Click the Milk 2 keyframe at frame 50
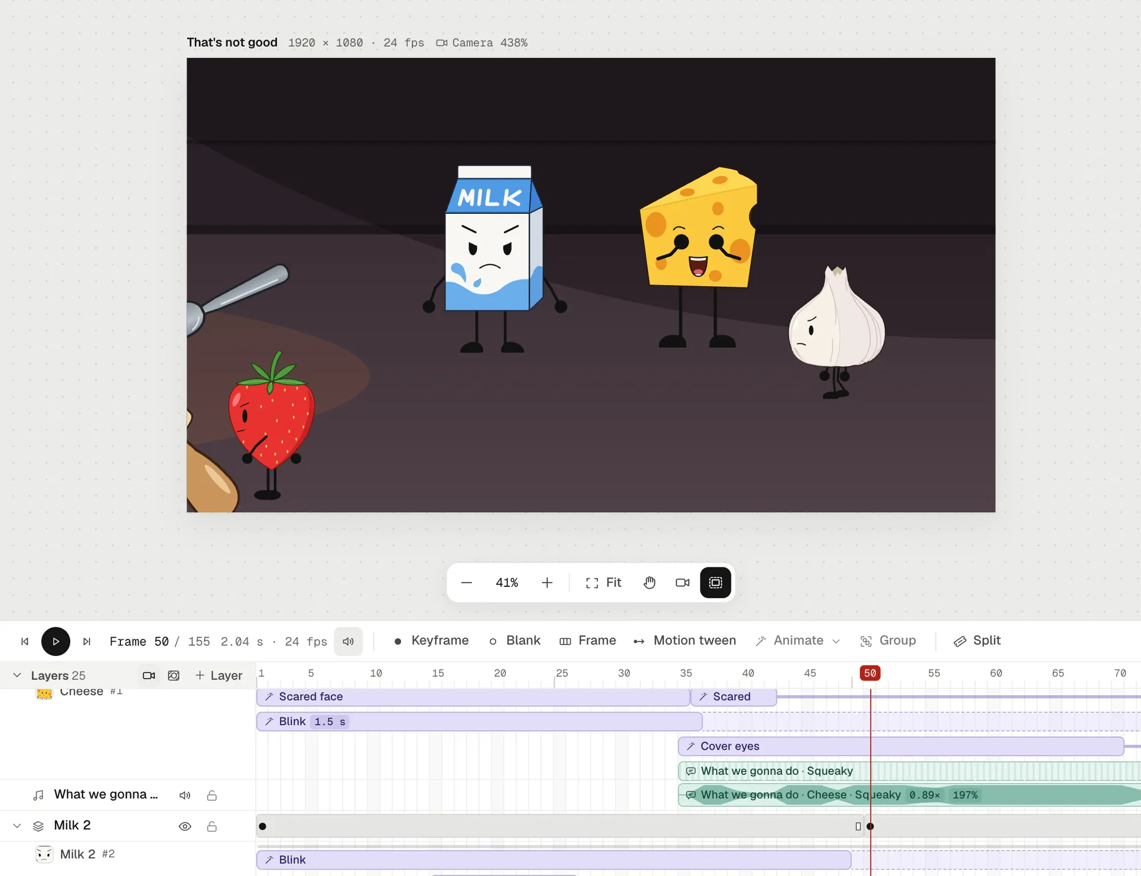 click(870, 826)
